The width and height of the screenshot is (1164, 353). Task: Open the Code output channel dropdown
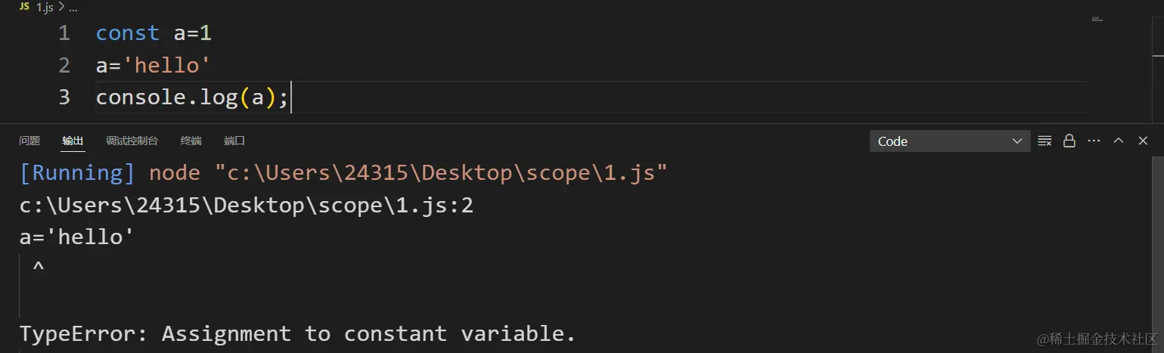[x=950, y=141]
